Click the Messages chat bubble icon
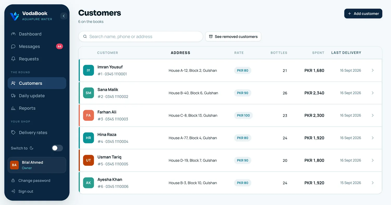This screenshot has height=205, width=391. pos(13,47)
